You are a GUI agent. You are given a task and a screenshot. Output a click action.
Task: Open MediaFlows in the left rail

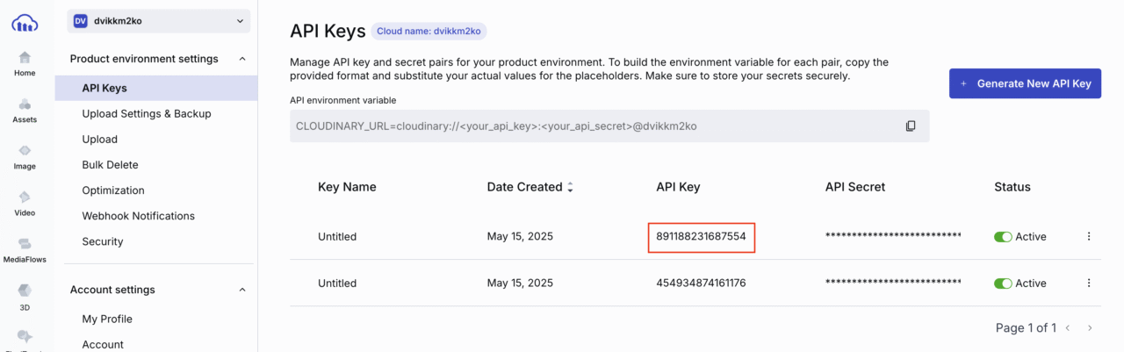pos(25,250)
